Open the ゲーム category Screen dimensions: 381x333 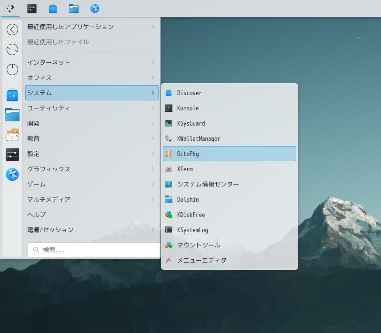pos(92,184)
